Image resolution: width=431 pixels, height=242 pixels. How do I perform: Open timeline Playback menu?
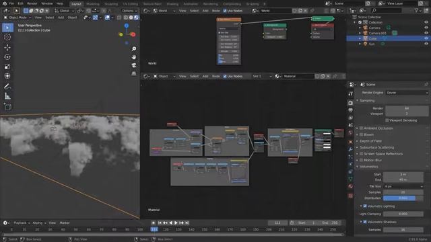[x=22, y=223]
